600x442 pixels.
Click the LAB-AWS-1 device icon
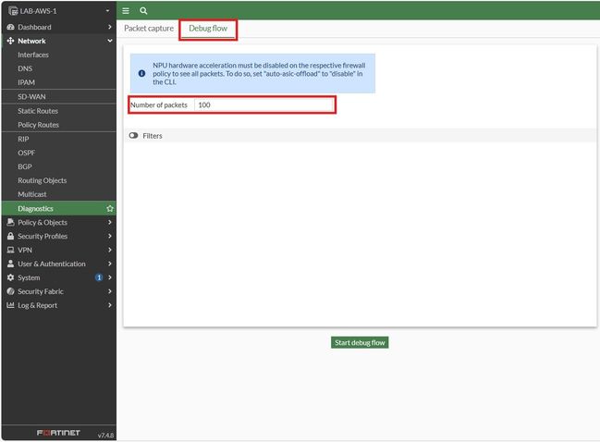click(x=13, y=11)
